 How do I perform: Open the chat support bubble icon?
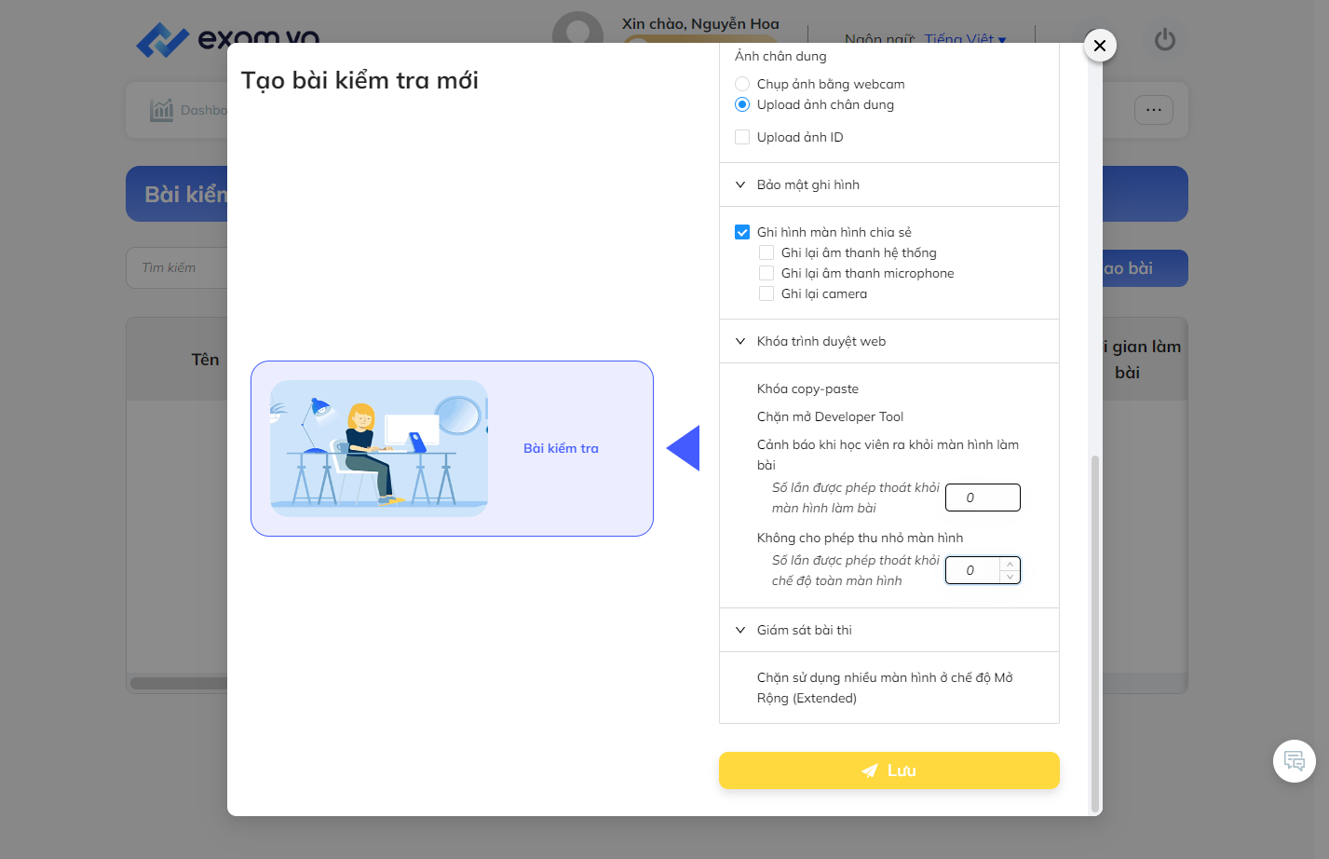click(1295, 760)
